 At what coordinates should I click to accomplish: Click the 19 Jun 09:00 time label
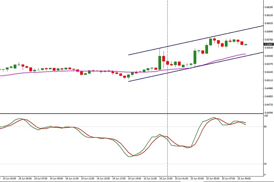(x=56, y=179)
